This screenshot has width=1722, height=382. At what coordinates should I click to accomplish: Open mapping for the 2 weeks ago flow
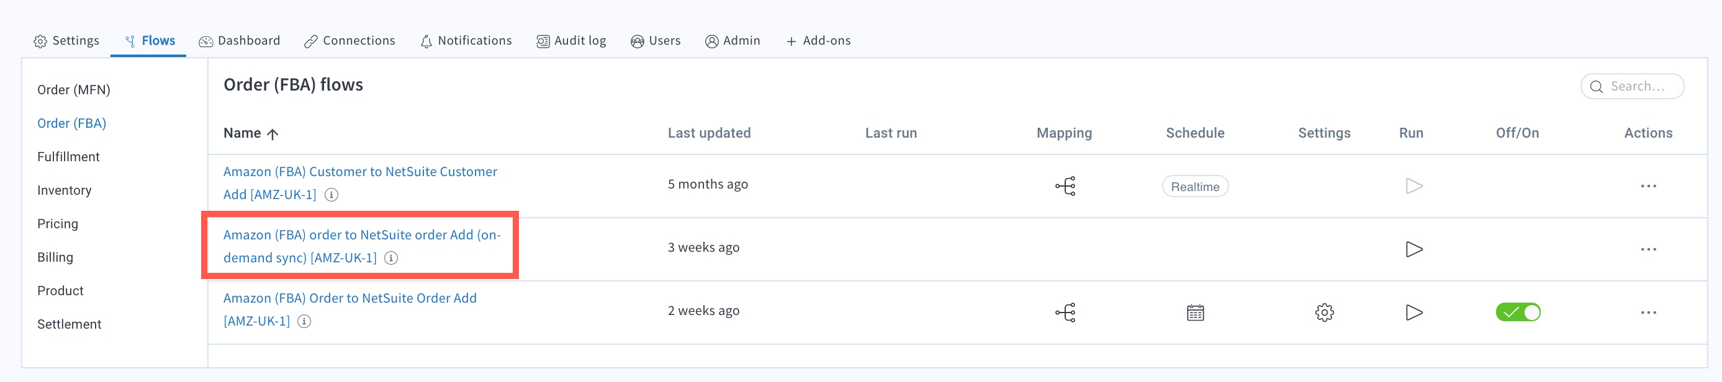pyautogui.click(x=1065, y=313)
